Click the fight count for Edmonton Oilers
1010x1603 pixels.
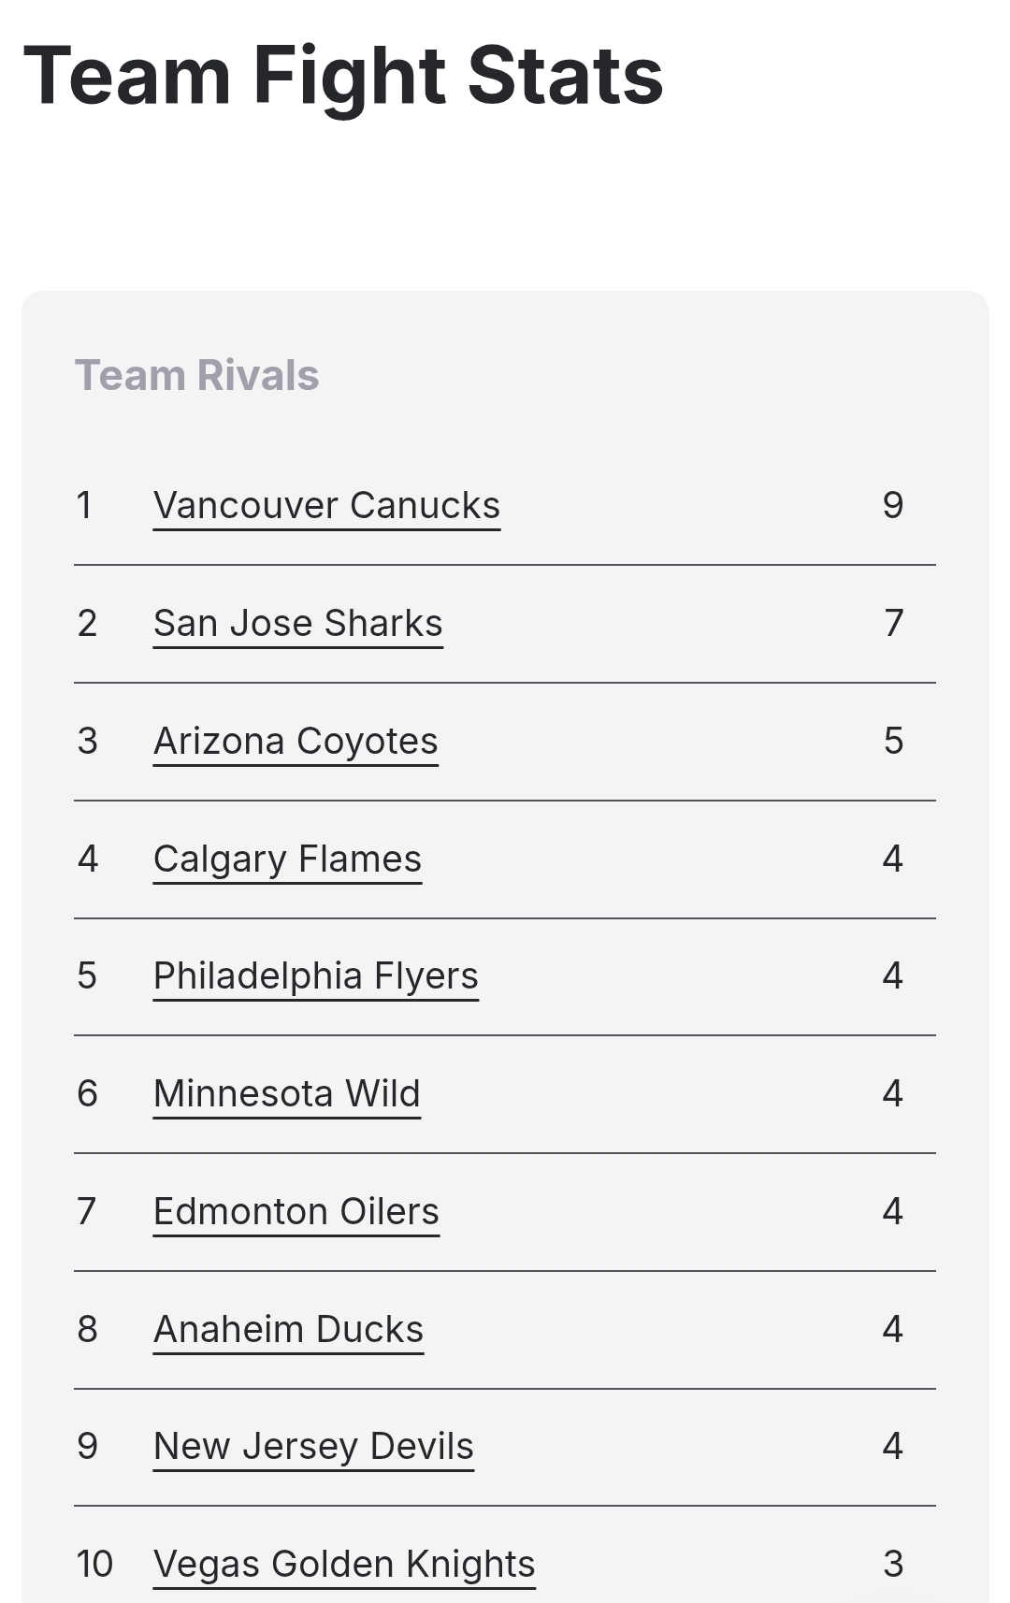(893, 1211)
